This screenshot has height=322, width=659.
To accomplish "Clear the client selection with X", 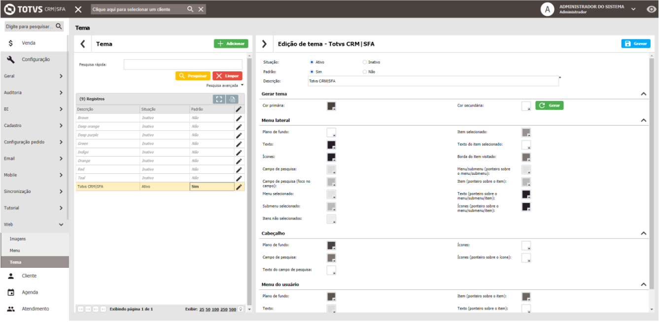I will [x=201, y=9].
